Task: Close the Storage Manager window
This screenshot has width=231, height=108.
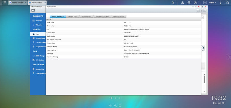Action: coord(206,7)
